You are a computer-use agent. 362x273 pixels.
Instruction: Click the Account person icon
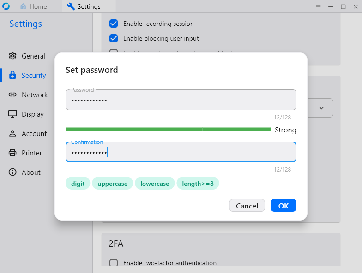point(12,134)
